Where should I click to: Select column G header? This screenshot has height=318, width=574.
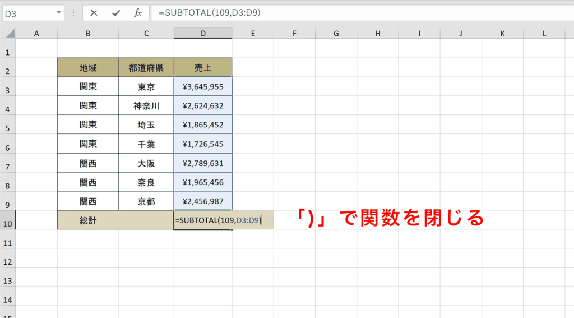(x=336, y=33)
